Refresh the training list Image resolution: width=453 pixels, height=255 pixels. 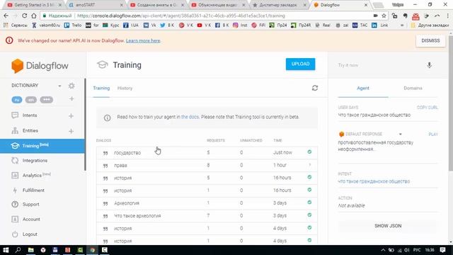coord(315,88)
